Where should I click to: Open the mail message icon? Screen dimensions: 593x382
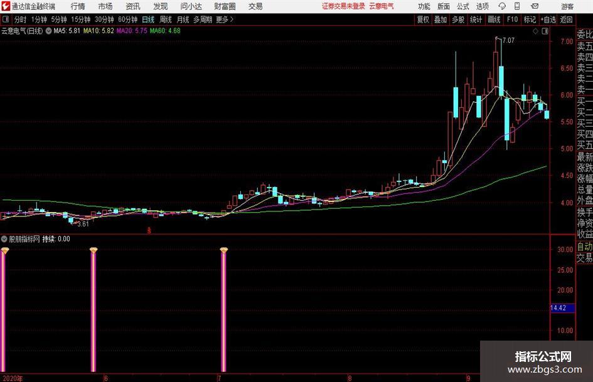[x=535, y=6]
